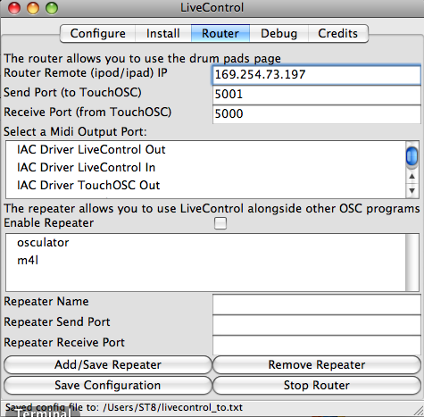
Task: Click the Midi list scroll up arrow
Action: [412, 177]
